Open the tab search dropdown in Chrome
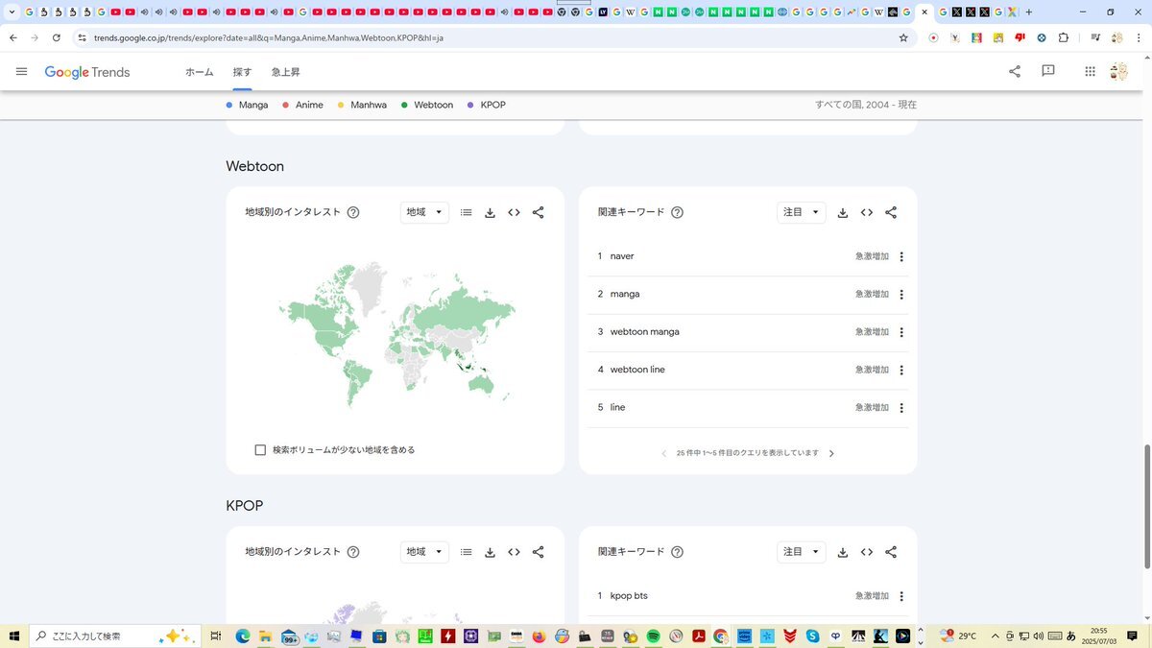This screenshot has height=648, width=1152. pos(12,12)
